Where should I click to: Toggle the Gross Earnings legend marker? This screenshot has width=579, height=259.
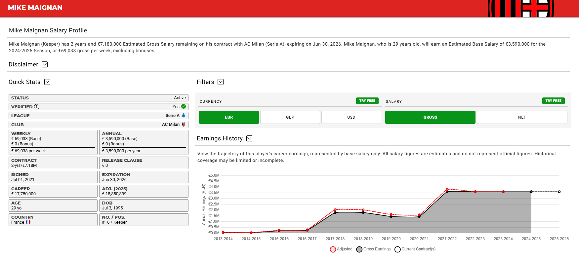[359, 249]
